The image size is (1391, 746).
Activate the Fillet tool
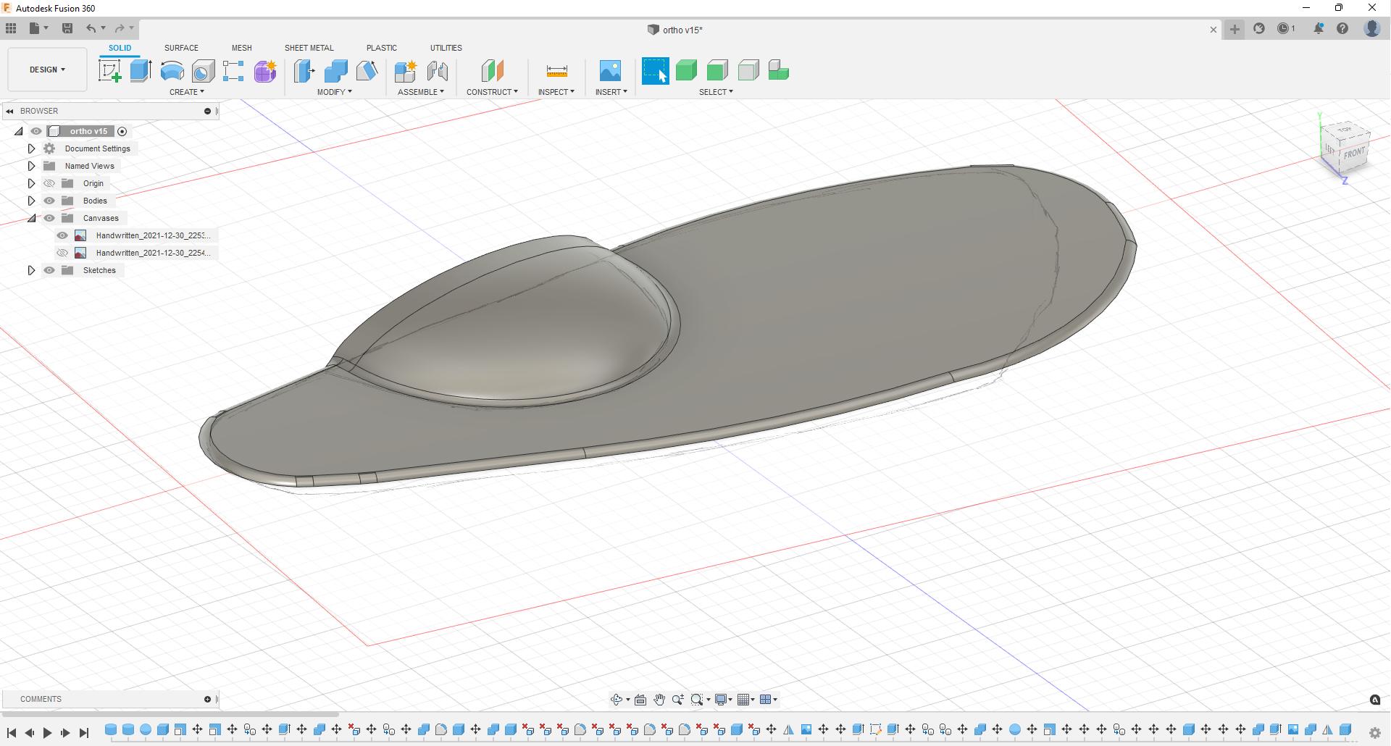(335, 71)
